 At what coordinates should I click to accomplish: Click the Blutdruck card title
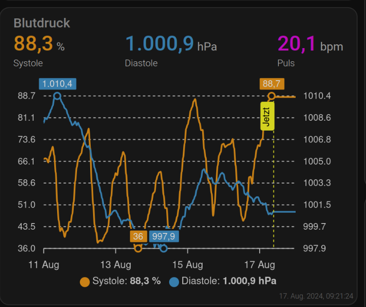(42, 23)
